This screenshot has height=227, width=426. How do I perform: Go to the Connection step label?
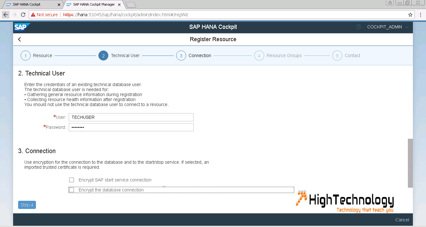200,56
